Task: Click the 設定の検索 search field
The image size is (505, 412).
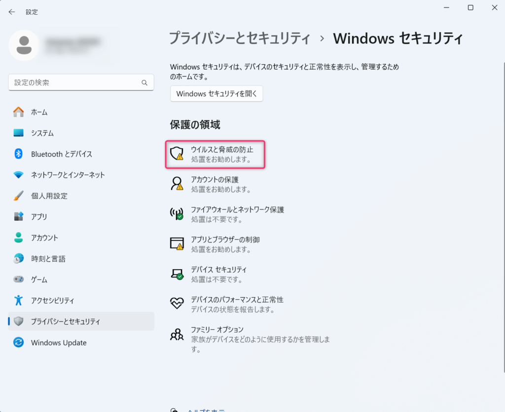Action: point(81,82)
